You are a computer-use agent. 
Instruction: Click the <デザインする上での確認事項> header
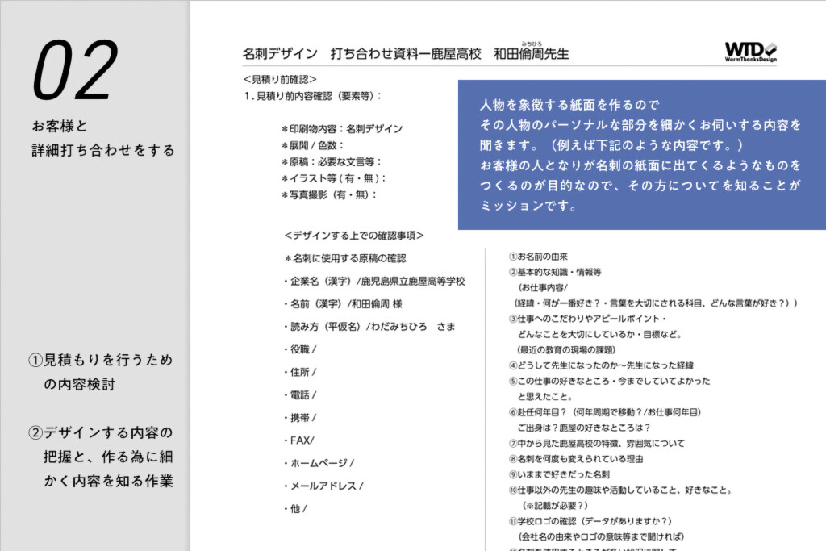(x=354, y=236)
